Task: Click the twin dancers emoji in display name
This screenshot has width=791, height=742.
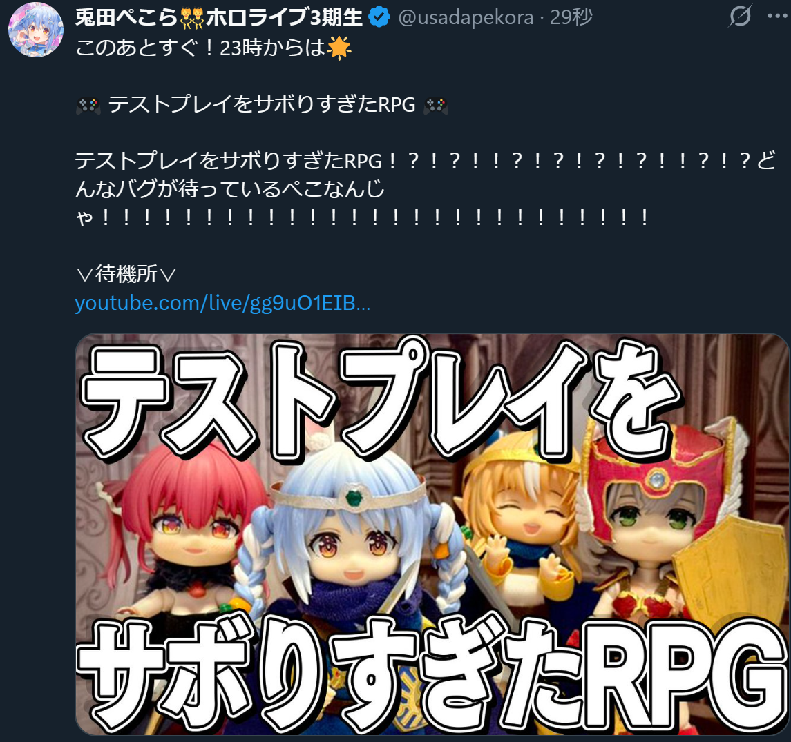Action: click(191, 18)
